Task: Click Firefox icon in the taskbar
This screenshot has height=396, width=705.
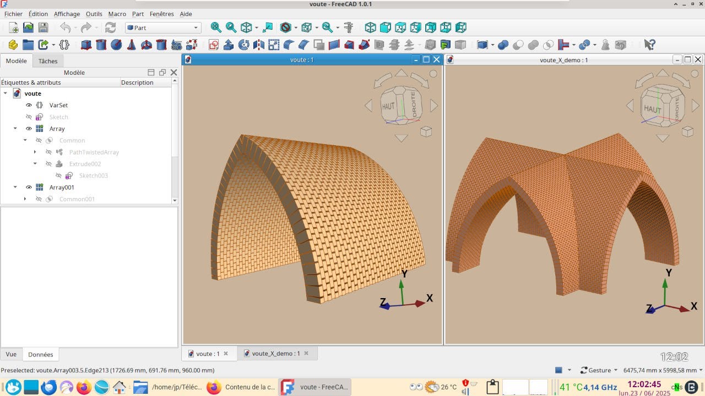Action: pos(84,387)
